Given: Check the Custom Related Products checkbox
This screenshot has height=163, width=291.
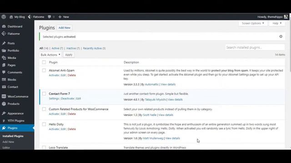Looking at the screenshot, I should [x=44, y=109].
